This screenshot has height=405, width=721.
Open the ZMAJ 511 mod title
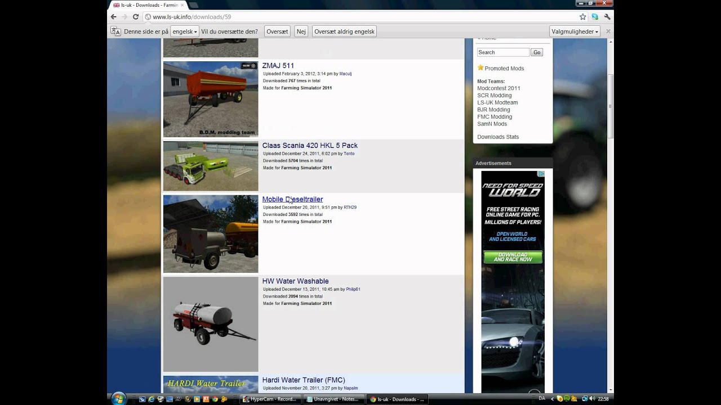point(278,66)
